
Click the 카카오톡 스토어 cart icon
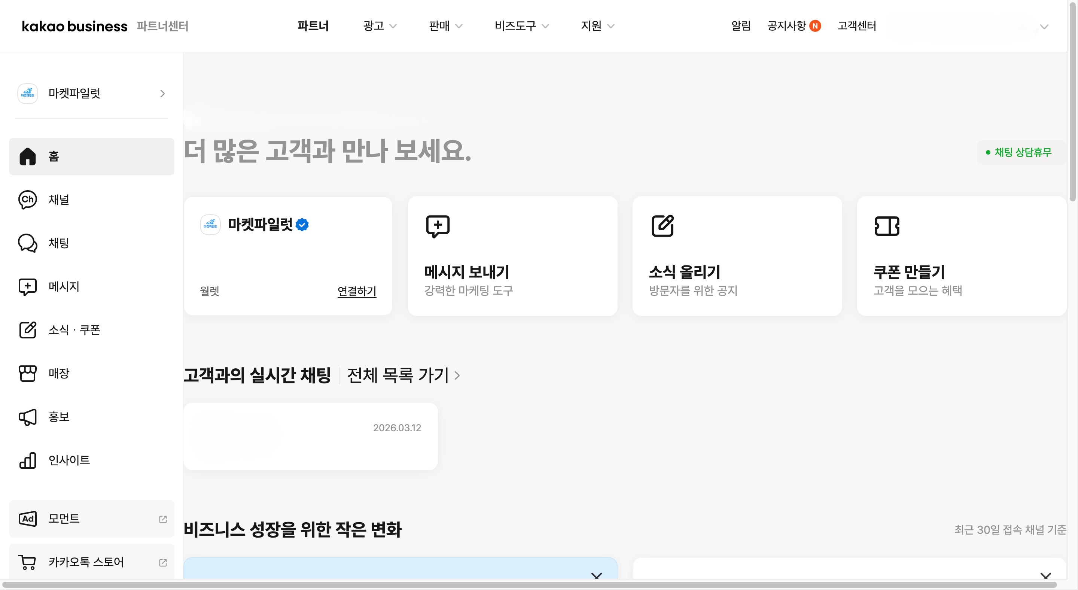click(28, 562)
